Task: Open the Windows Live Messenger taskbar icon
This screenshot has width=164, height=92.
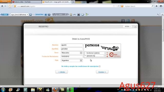Action: (x=48, y=90)
